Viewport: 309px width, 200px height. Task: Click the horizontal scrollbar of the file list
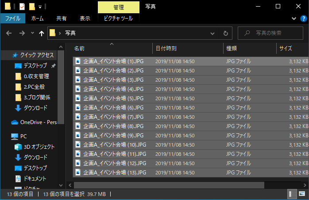[168, 185]
